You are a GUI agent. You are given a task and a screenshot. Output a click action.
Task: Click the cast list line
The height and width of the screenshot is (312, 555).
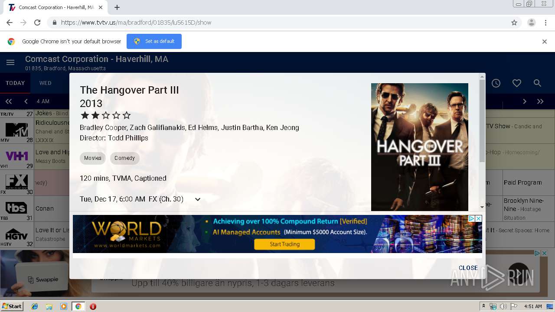pos(189,127)
